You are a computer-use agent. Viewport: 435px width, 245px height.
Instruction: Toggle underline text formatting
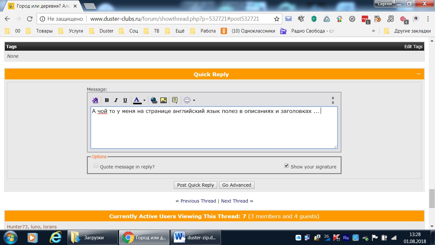point(125,100)
